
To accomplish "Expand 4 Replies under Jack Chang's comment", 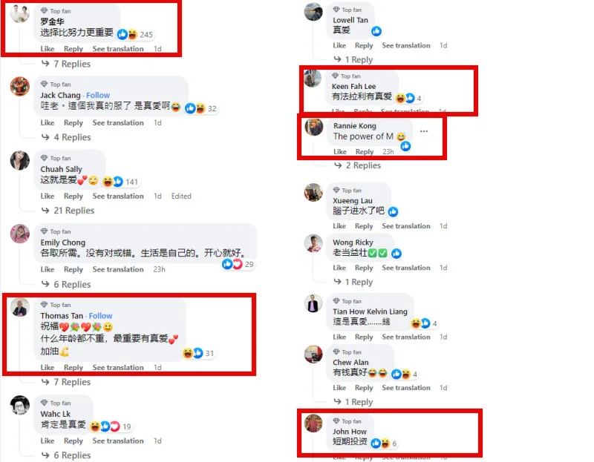I will coord(72,137).
